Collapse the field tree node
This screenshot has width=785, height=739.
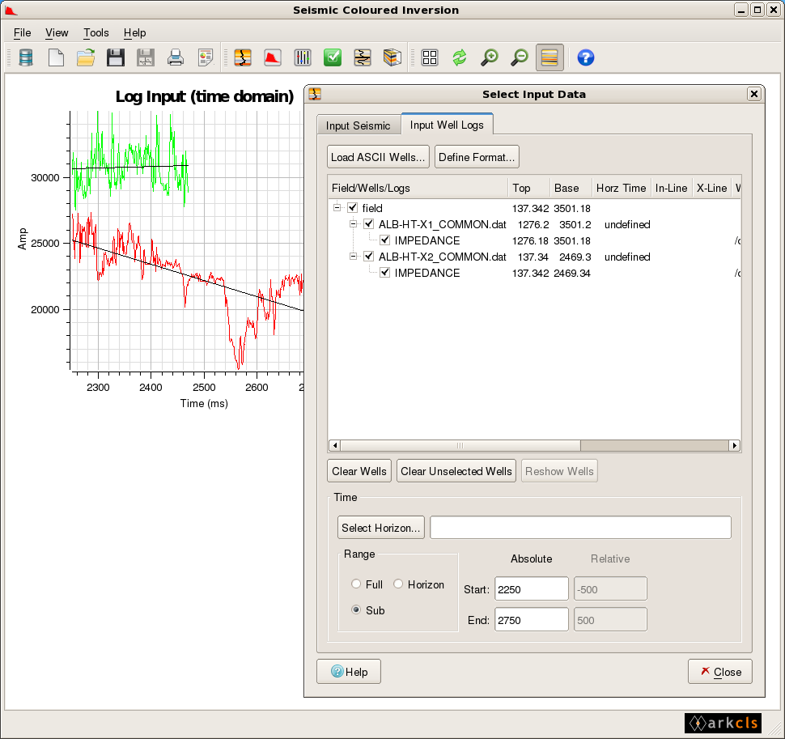(x=337, y=207)
